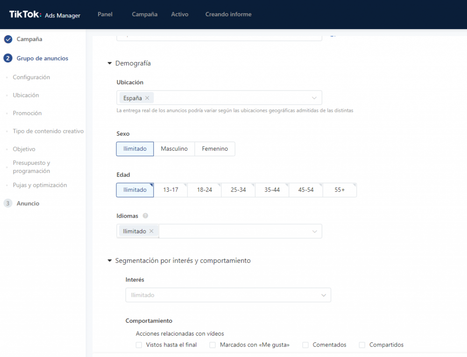Jump to Pujas y optimización in sidebar

[x=40, y=185]
